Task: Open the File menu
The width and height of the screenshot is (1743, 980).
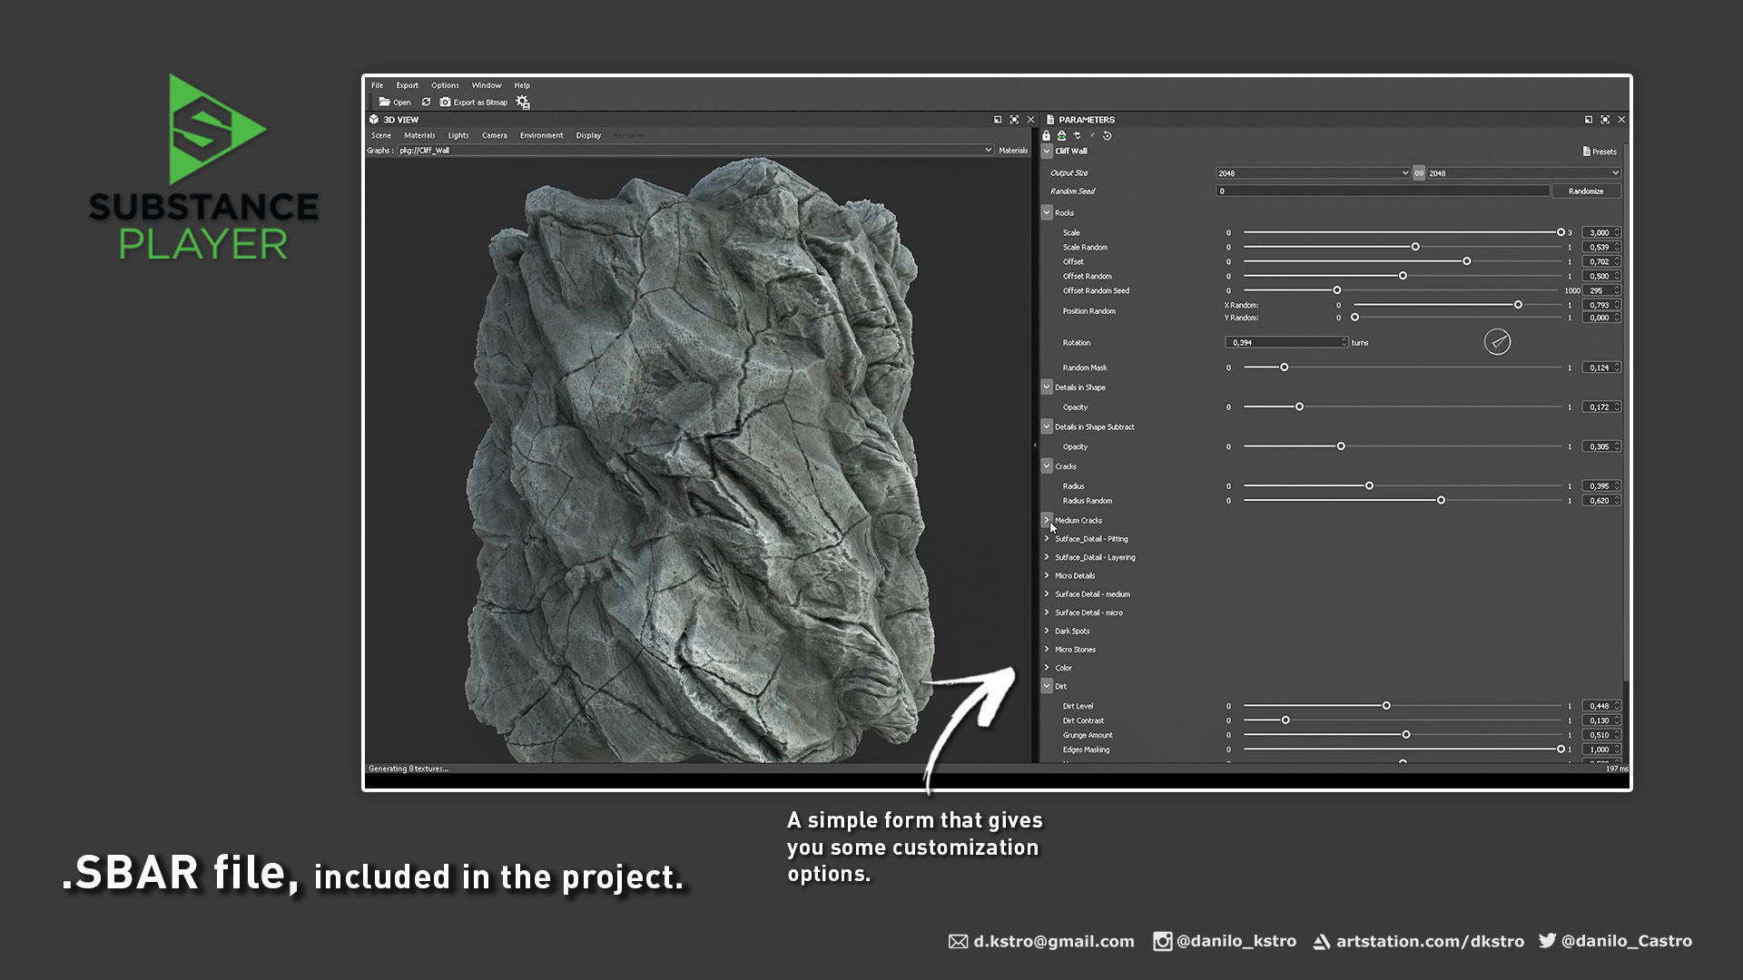Action: coord(377,85)
